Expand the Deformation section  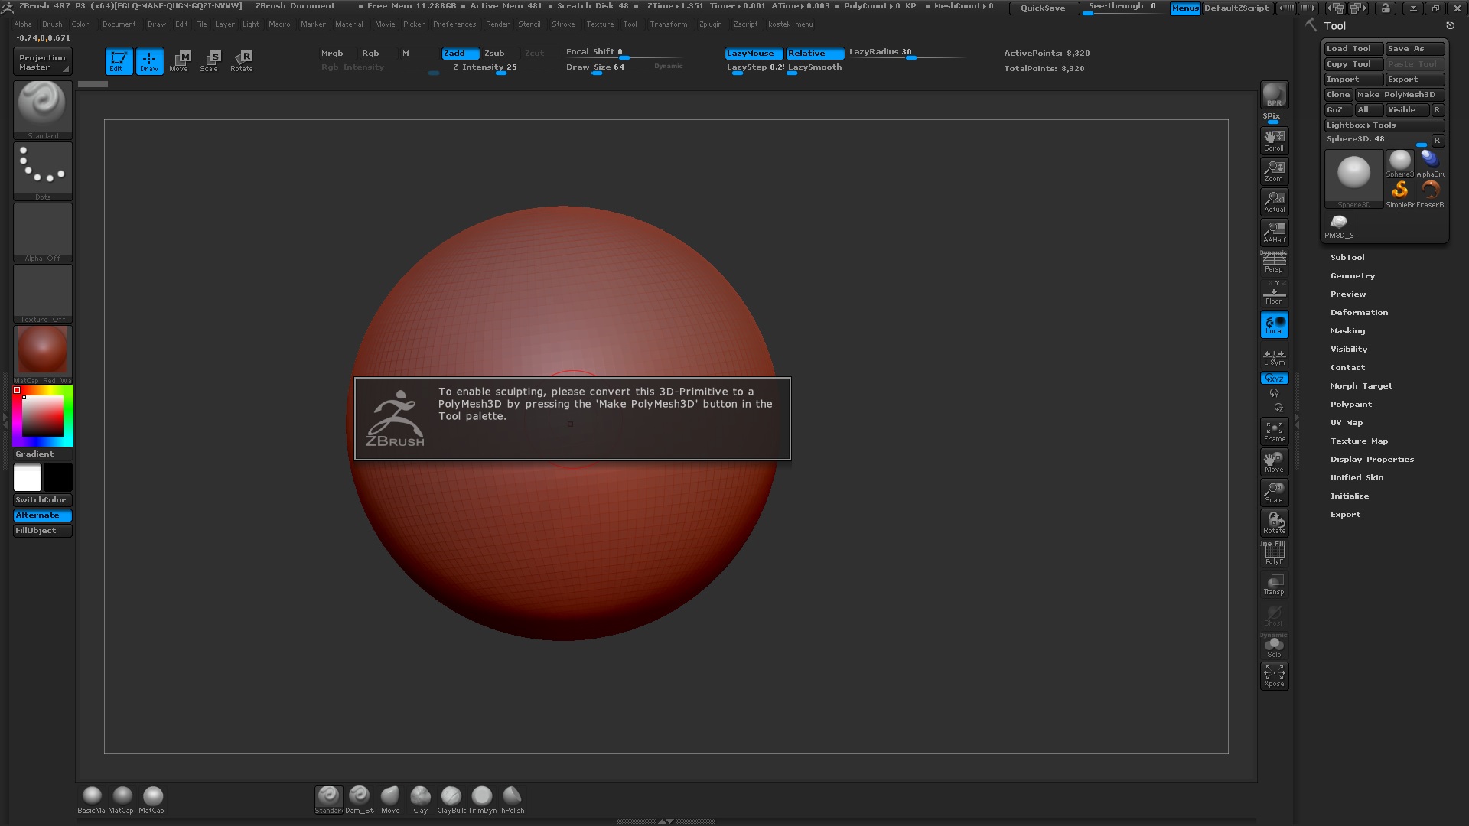pyautogui.click(x=1359, y=313)
